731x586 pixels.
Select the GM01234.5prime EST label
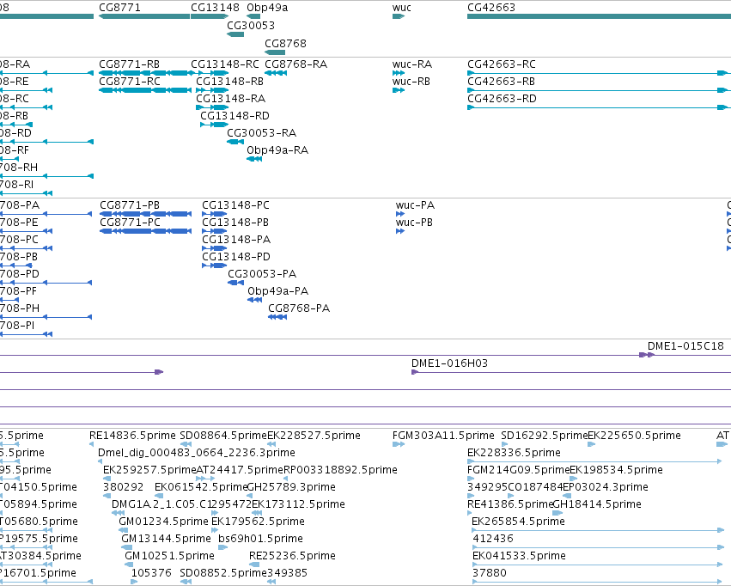pyautogui.click(x=163, y=522)
